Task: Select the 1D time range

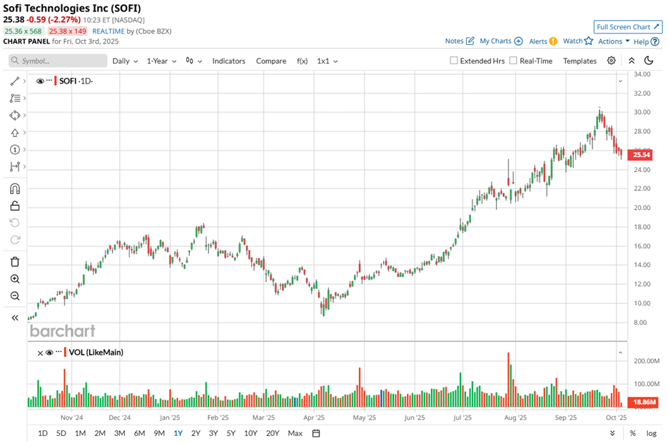Action: point(43,433)
